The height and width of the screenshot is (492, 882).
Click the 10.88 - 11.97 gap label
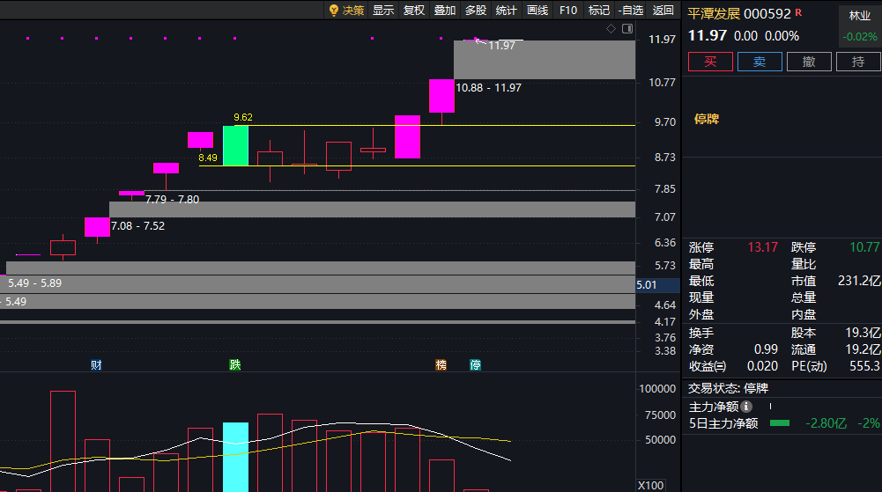coord(488,88)
